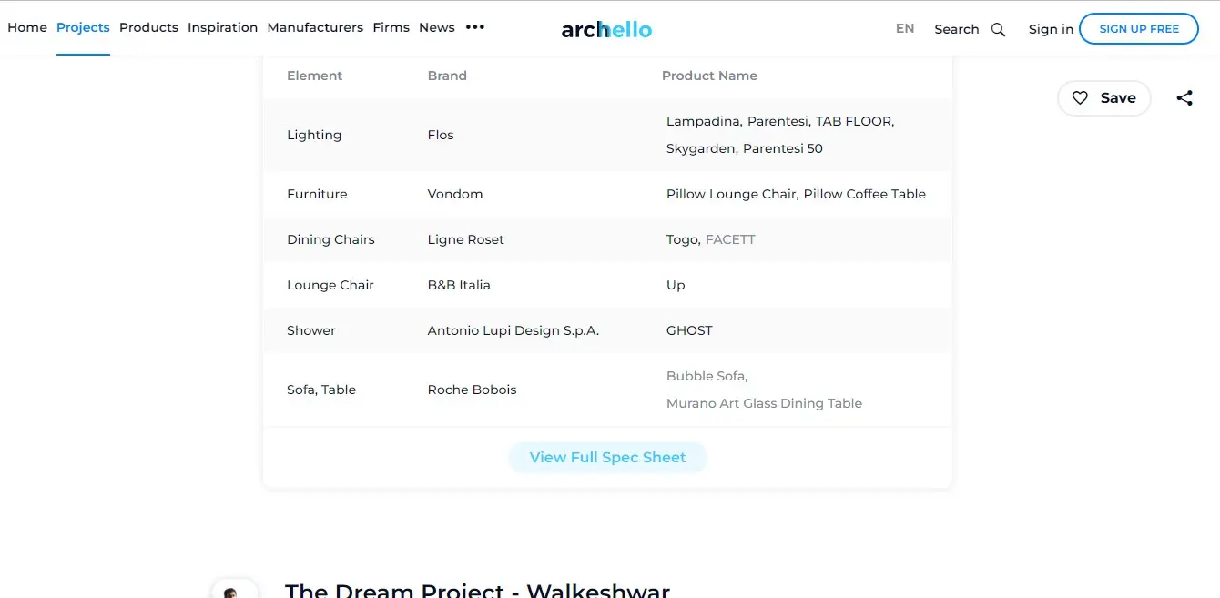The width and height of the screenshot is (1220, 598).
Task: Open the TAB FLOOR product link
Action: (854, 121)
